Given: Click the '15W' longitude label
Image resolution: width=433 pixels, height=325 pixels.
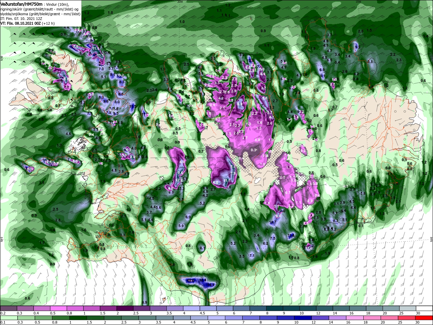Looking at the screenshot, I should (x=358, y=1).
